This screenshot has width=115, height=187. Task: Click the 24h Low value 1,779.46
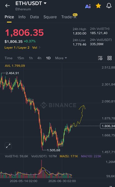(80, 44)
